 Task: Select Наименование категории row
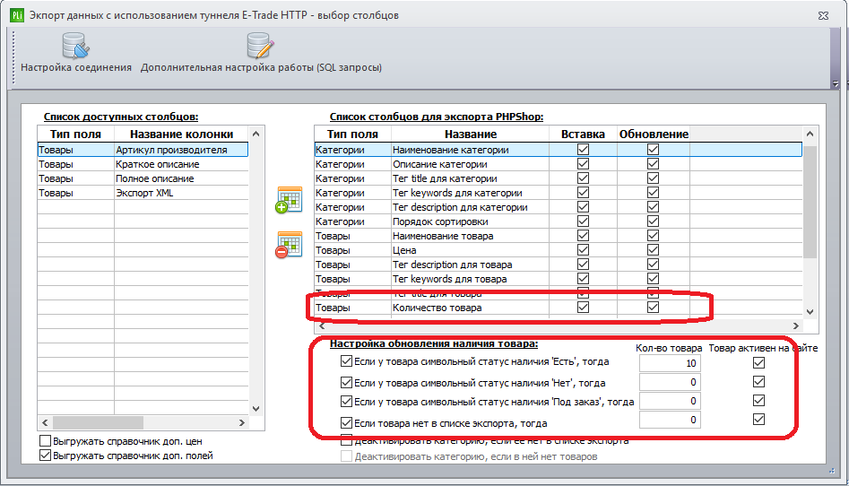pyautogui.click(x=559, y=150)
